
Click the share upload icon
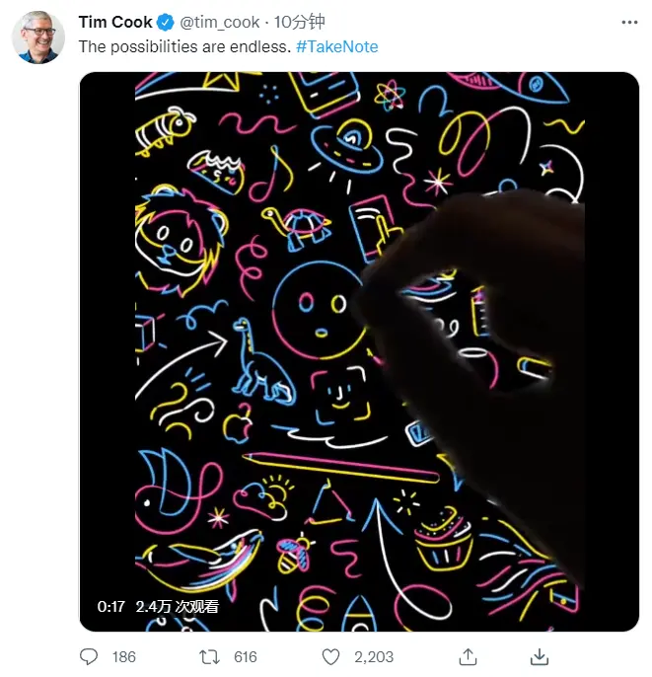point(469,656)
